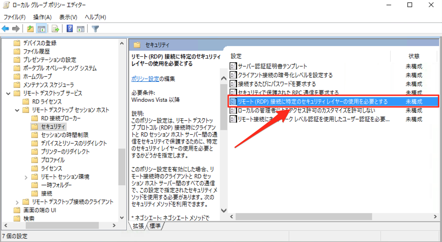This screenshot has height=242, width=442.
Task: Open the 表示(V) menu
Action: pos(68,17)
